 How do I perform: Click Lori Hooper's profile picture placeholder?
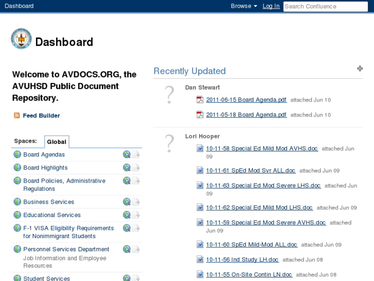(x=169, y=143)
